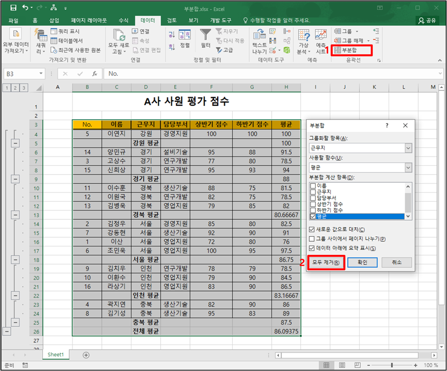The height and width of the screenshot is (371, 447).
Task: Open the 사용할 함수 dropdown
Action: point(408,168)
